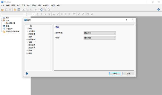Click the Print toolbar icon
This screenshot has width=162, height=95.
click(x=10, y=10)
